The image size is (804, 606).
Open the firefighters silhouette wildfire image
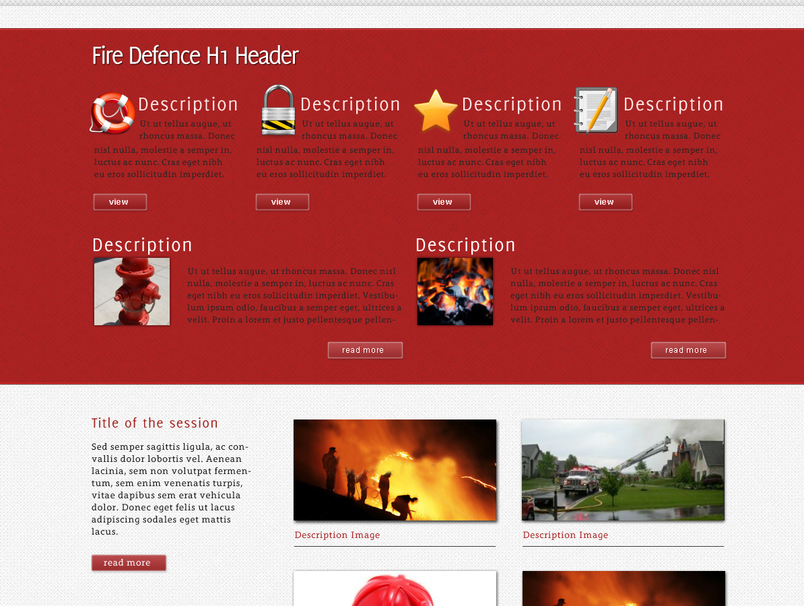coord(395,470)
